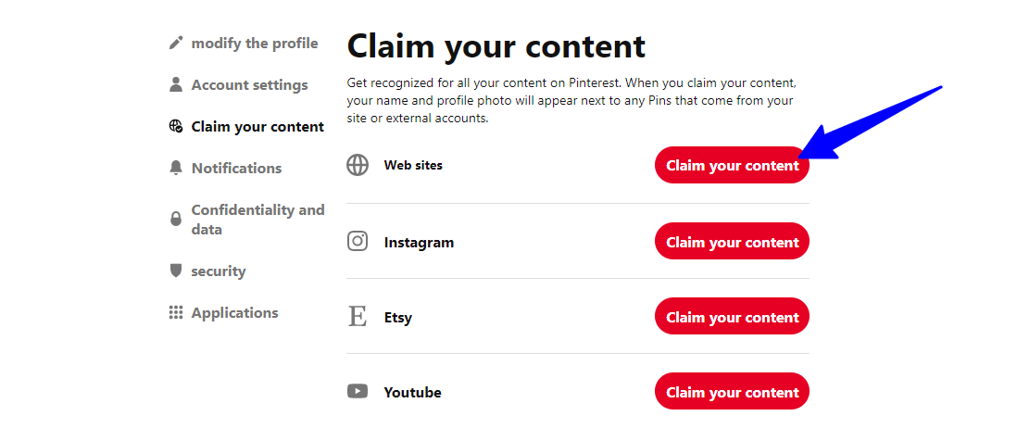This screenshot has width=1017, height=441.
Task: Click the shield icon next to security
Action: (176, 271)
